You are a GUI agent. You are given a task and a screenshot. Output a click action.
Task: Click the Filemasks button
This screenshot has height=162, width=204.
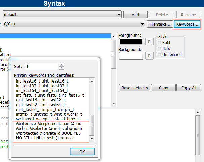159,24
